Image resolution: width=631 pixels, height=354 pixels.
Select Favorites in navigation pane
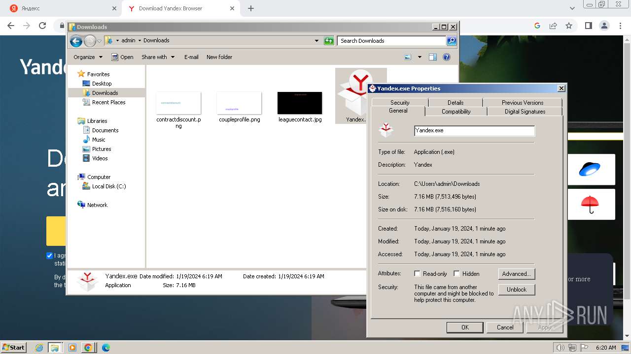(x=98, y=74)
